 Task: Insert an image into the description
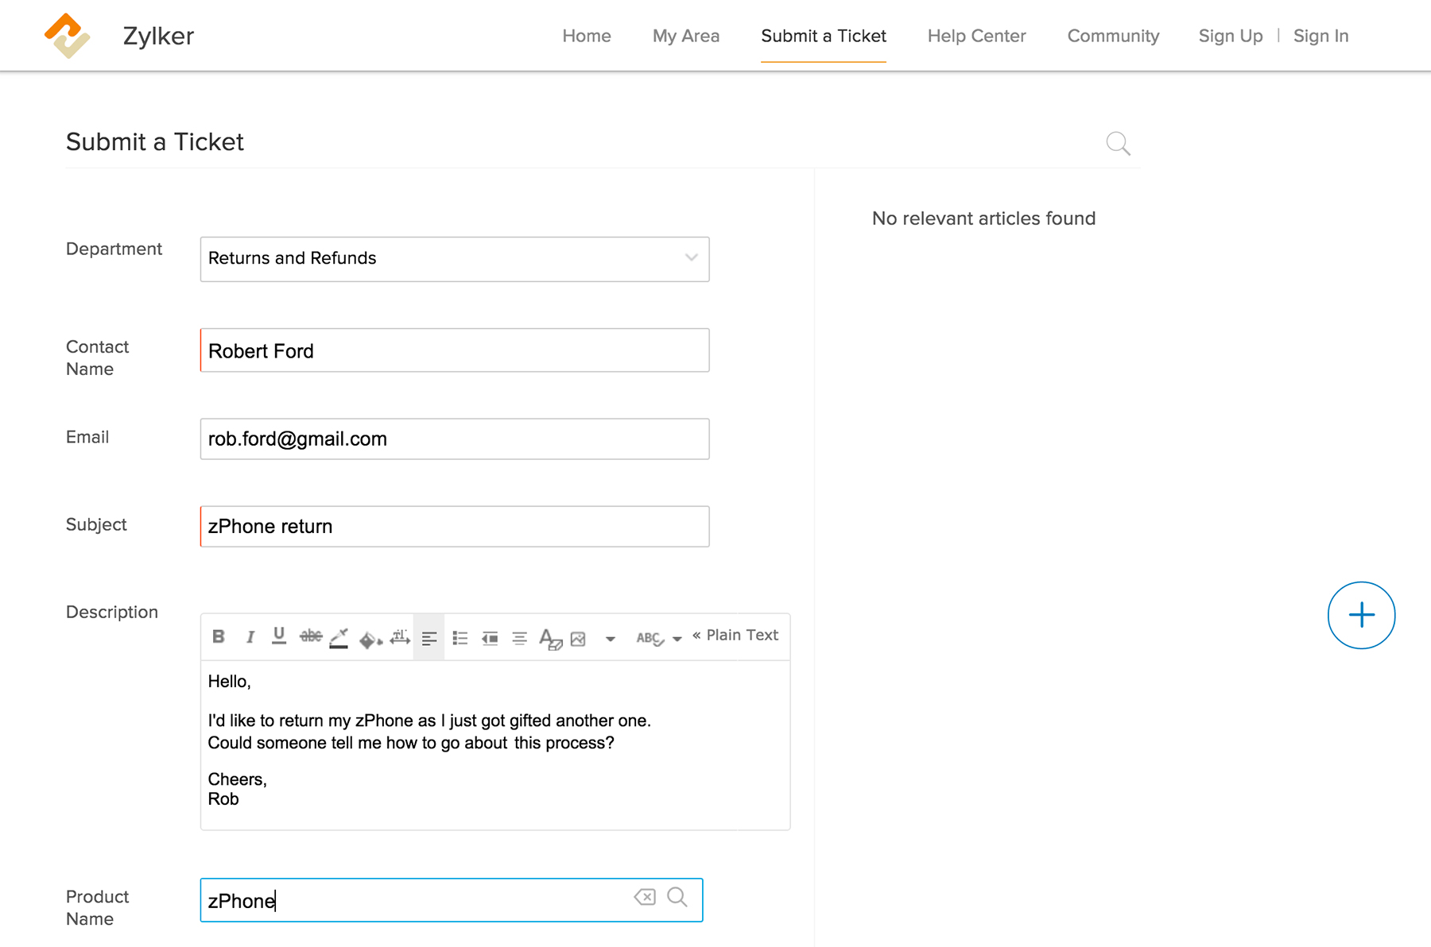click(x=579, y=639)
